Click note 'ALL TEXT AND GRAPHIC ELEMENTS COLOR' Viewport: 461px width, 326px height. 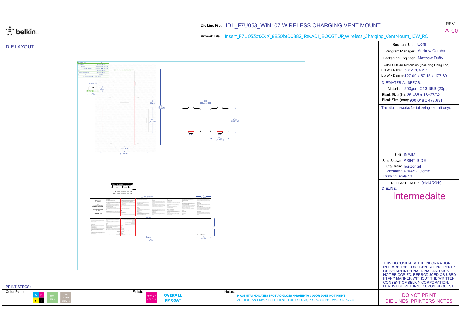(295, 300)
